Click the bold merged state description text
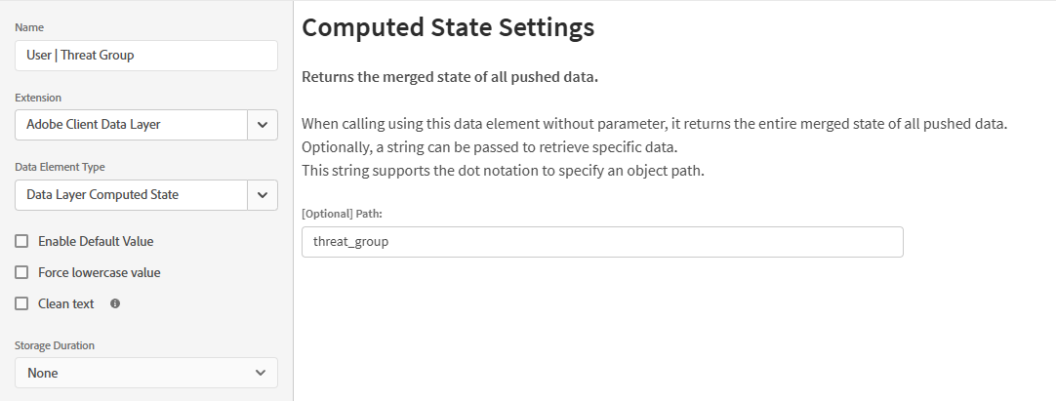Viewport: 1056px width, 401px height. [x=450, y=77]
